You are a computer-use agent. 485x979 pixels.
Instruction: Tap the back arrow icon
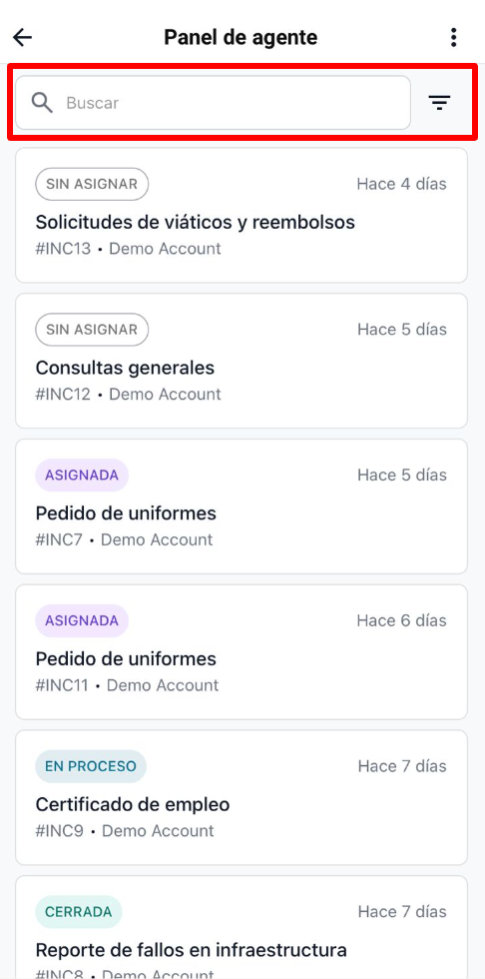coord(22,38)
